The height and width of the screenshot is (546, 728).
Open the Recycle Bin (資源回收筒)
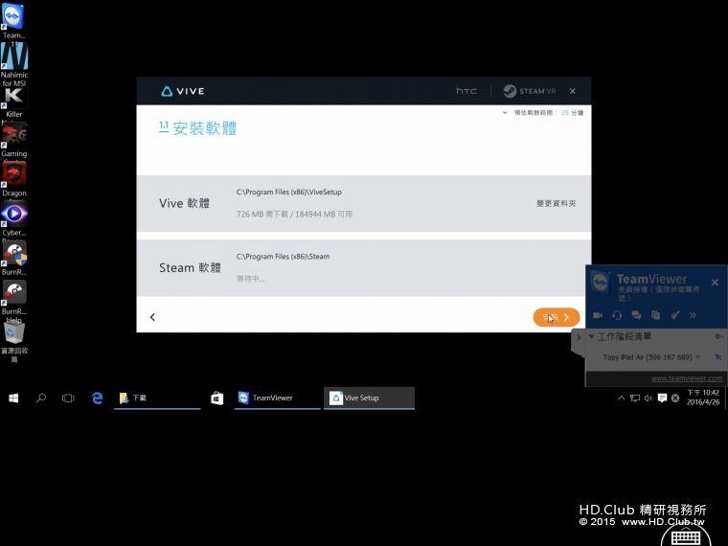point(14,342)
